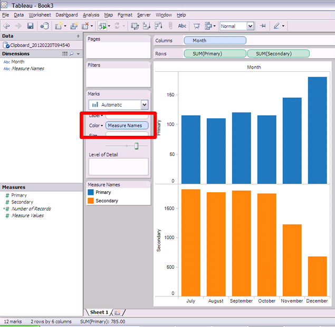Expand the Color shelf dropdown arrow
Screen dimensions: 335x327
pyautogui.click(x=102, y=126)
